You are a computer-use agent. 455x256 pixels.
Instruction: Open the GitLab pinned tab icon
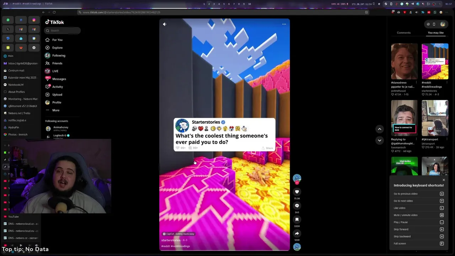(21, 48)
